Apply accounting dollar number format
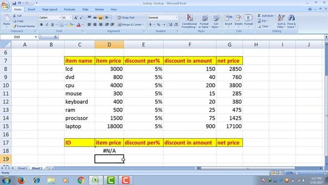This screenshot has width=328, height=185. pyautogui.click(x=150, y=25)
